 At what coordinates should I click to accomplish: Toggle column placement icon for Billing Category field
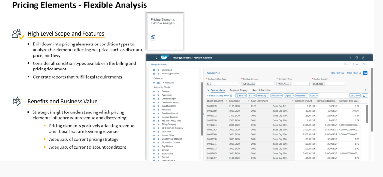point(158,124)
